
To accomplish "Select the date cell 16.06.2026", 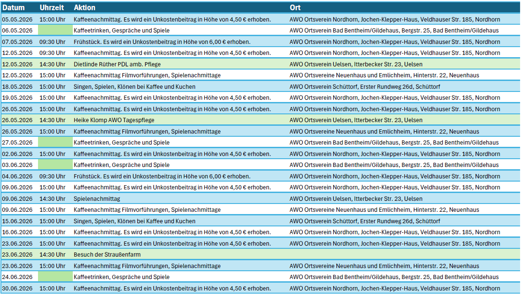I will 17,232.
